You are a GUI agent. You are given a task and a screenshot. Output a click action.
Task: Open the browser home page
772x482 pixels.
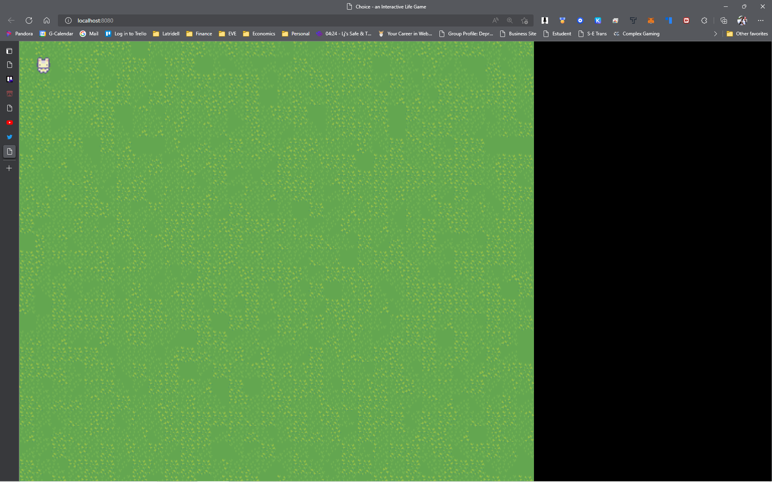pos(46,20)
